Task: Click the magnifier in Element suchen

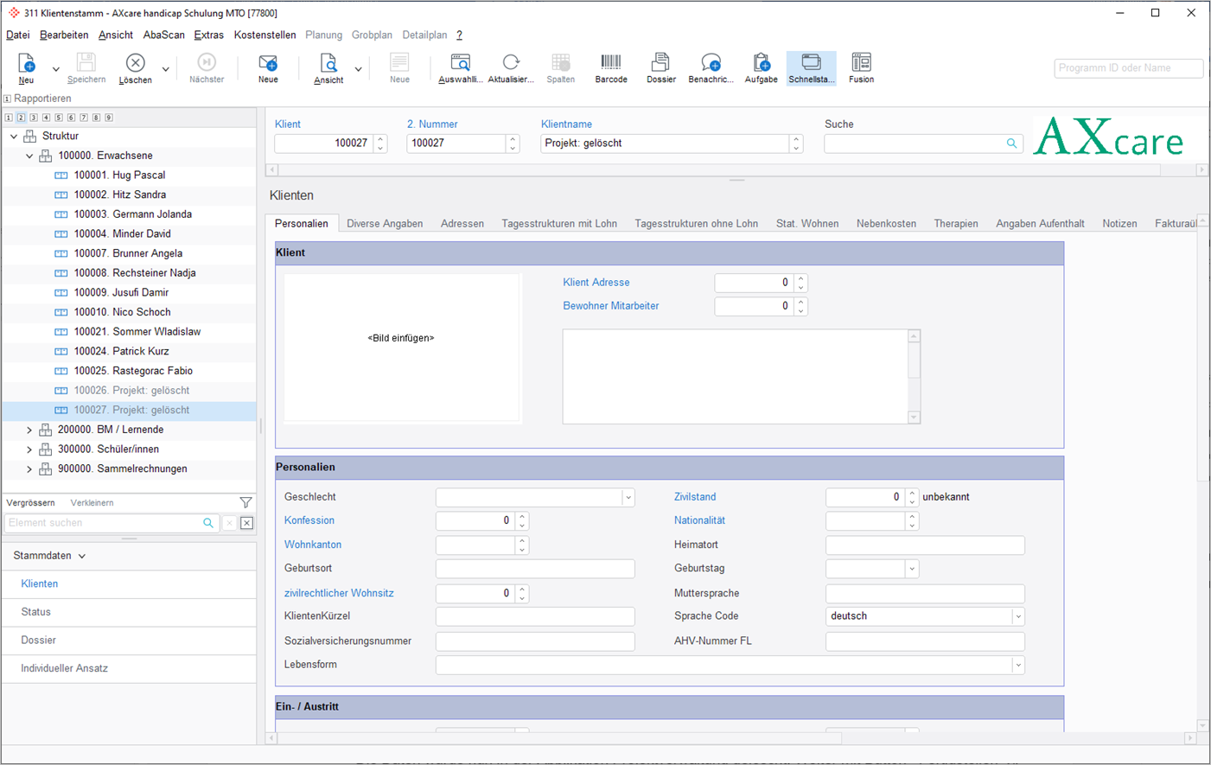Action: coord(208,523)
